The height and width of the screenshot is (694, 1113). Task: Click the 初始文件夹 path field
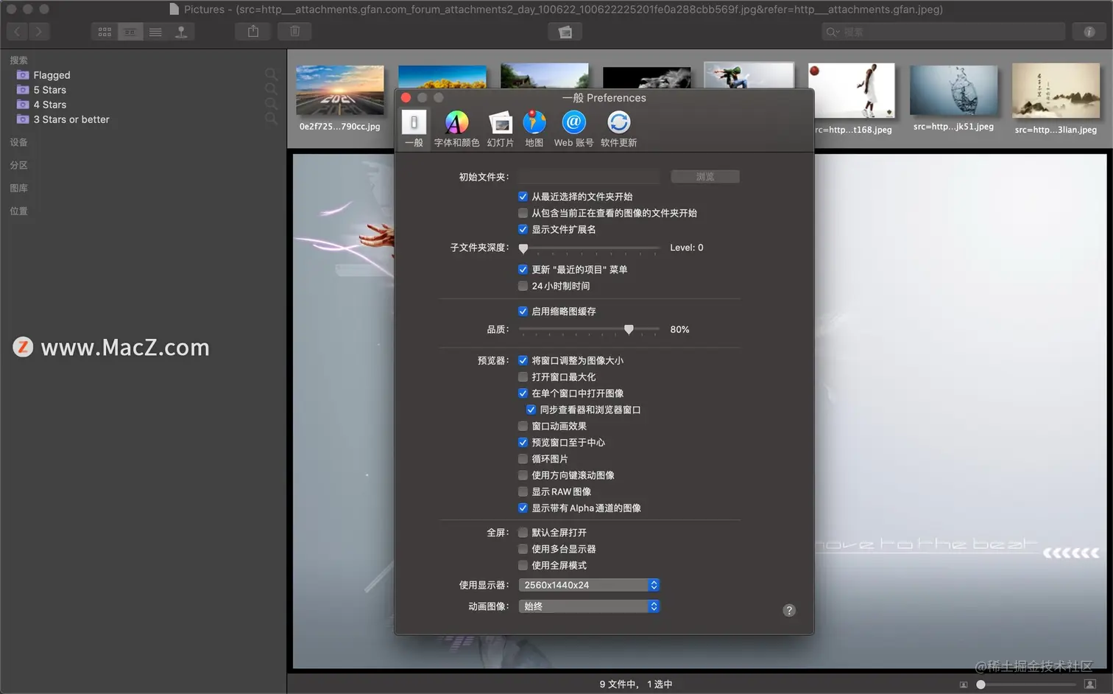click(x=589, y=177)
